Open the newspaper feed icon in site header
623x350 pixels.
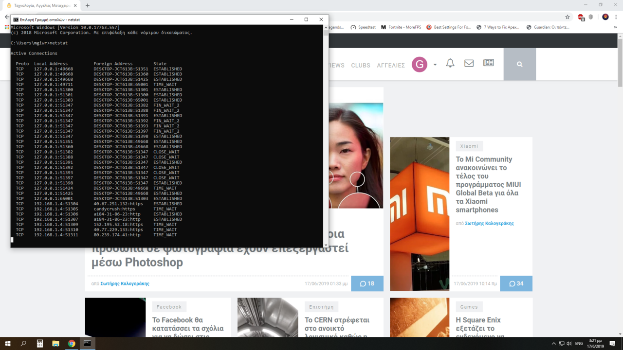pyautogui.click(x=488, y=63)
